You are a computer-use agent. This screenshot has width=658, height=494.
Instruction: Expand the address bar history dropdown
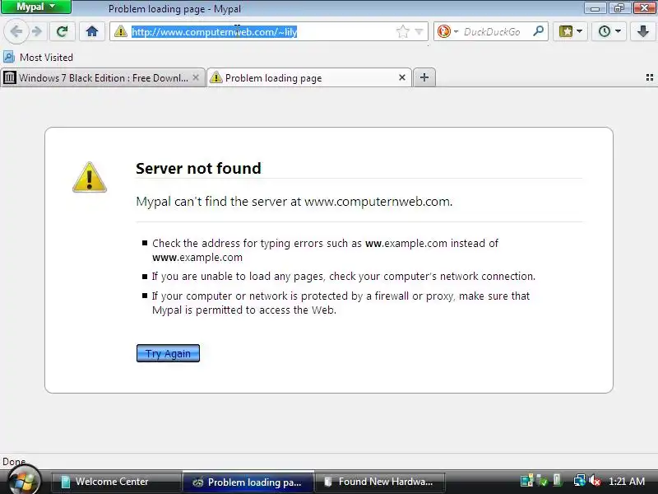click(419, 31)
